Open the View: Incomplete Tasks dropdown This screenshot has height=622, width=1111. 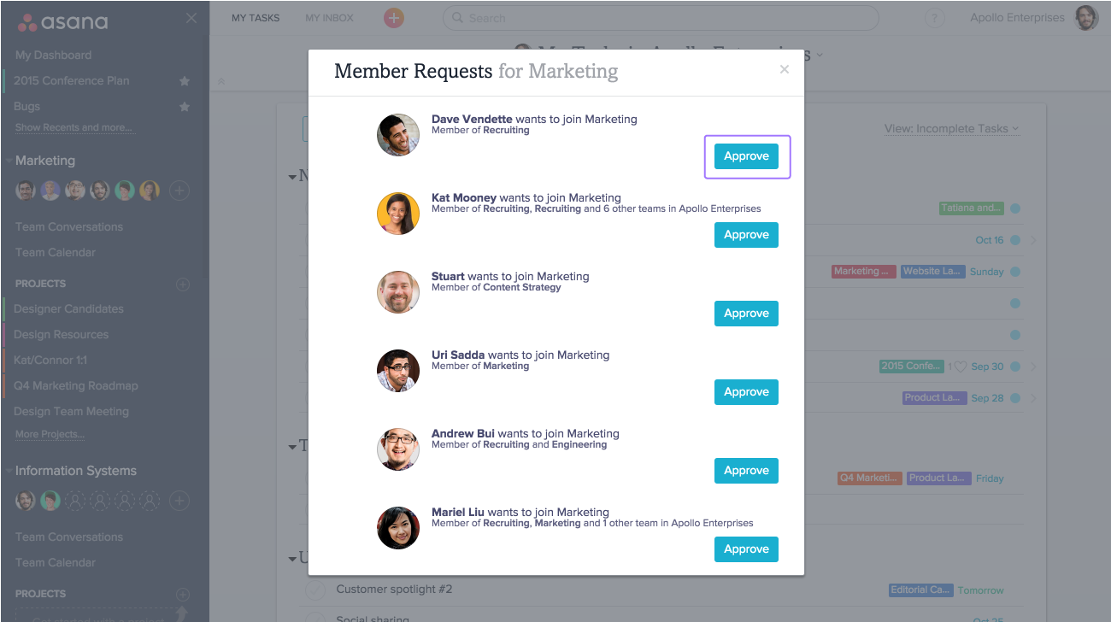coord(951,129)
